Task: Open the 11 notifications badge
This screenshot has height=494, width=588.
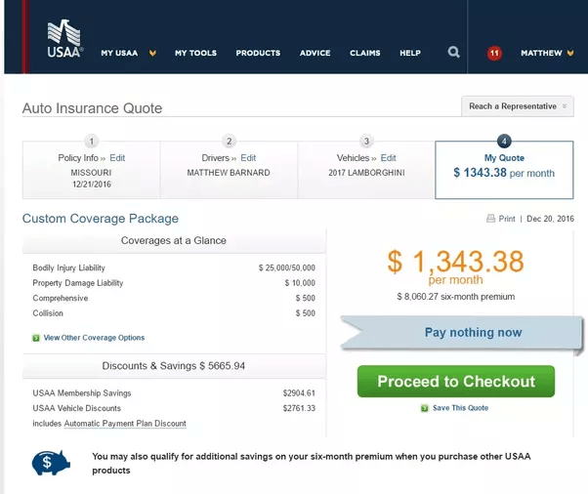Action: pos(493,53)
